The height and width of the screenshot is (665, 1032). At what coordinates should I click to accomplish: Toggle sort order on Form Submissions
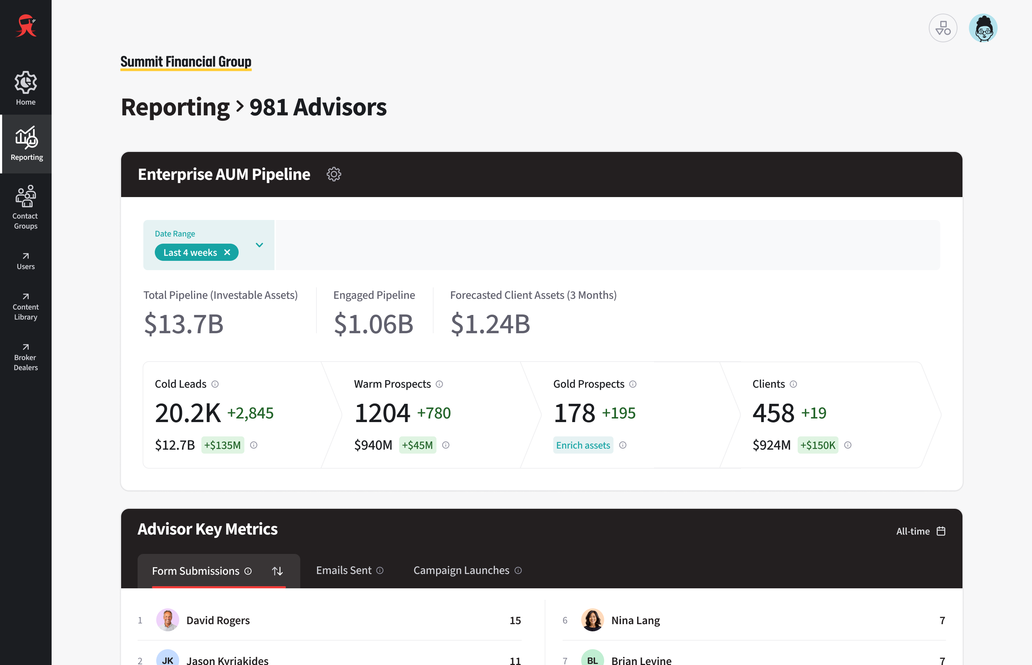point(277,571)
